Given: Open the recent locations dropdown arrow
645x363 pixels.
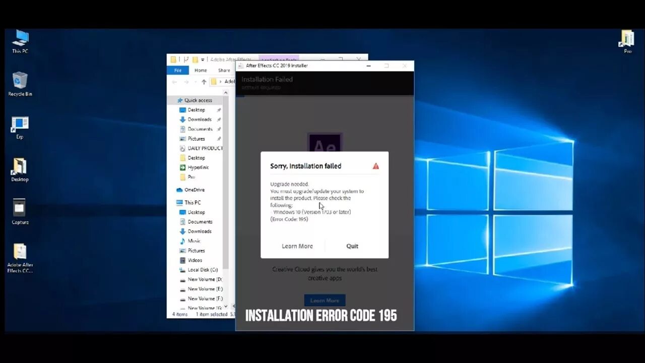Looking at the screenshot, I should pos(195,82).
